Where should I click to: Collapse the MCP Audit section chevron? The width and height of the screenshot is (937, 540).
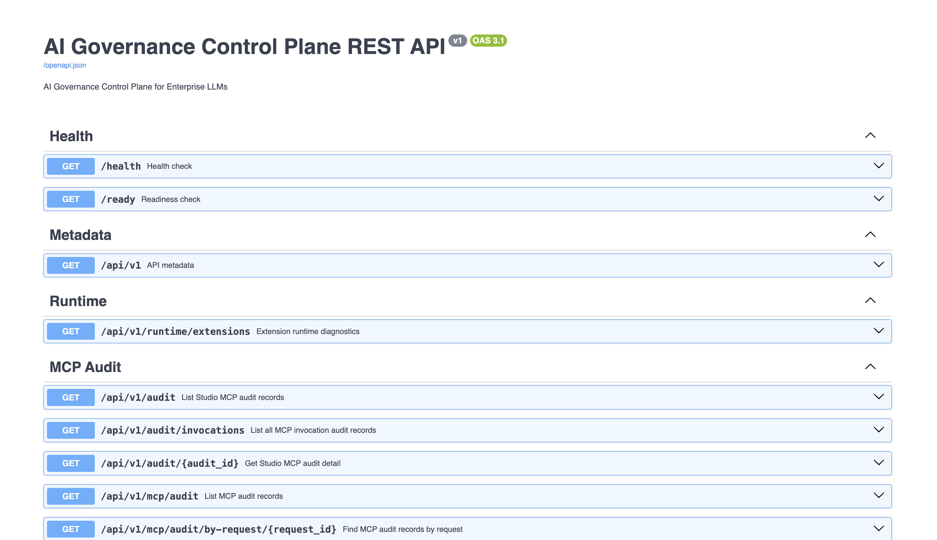[x=870, y=366]
